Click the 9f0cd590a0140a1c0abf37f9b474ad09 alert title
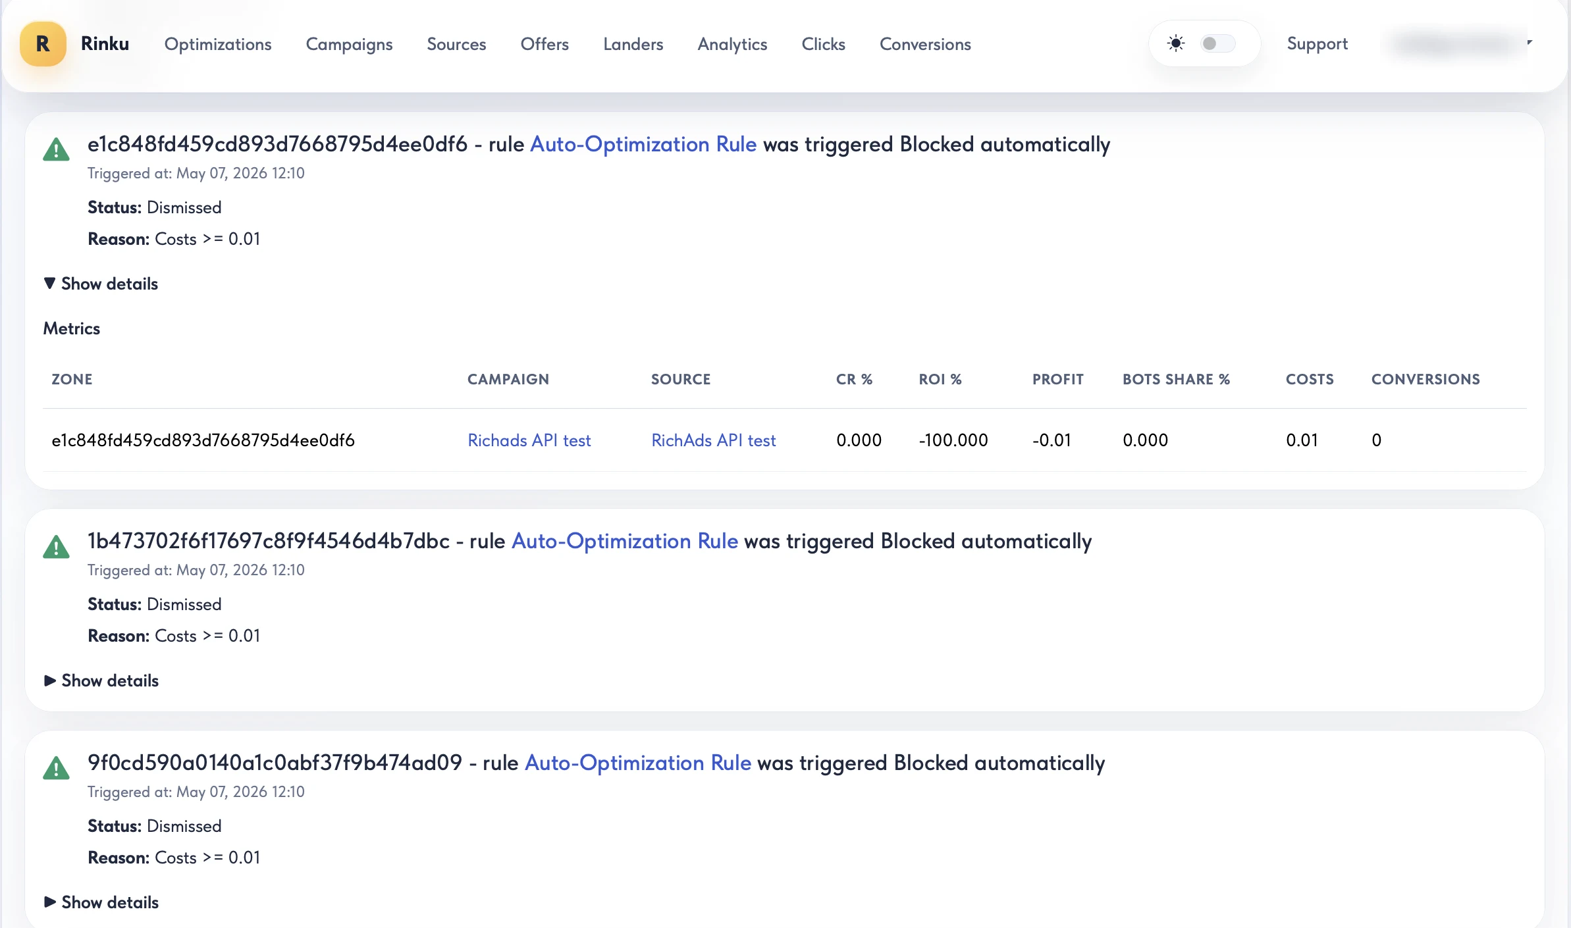Viewport: 1571px width, 928px height. (x=596, y=763)
